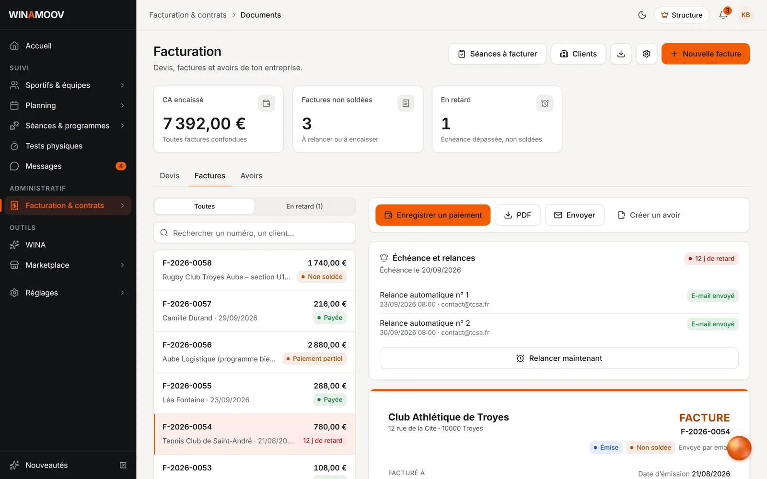Click the orange floating assistant orb
This screenshot has height=479, width=767.
pyautogui.click(x=739, y=448)
